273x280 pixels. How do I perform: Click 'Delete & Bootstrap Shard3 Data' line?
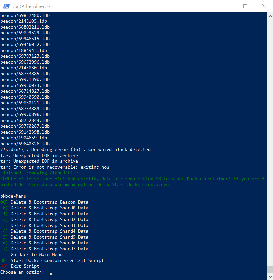tap(46, 226)
